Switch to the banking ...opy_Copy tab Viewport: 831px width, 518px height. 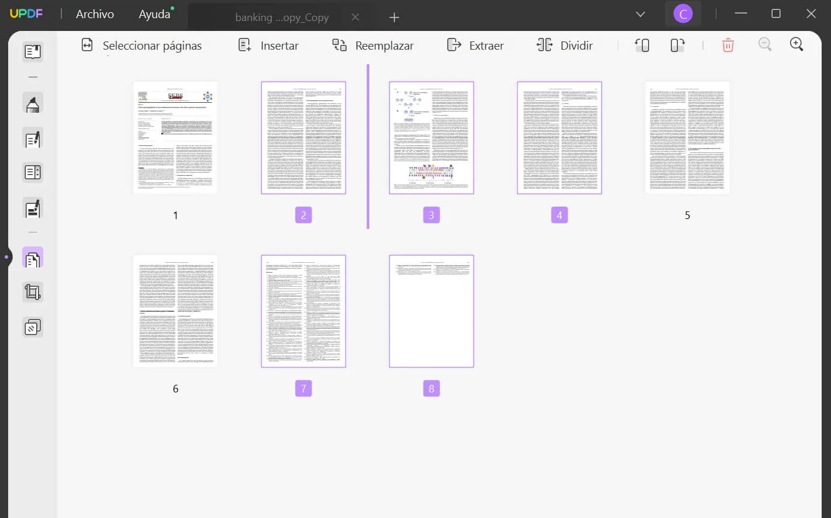point(282,18)
